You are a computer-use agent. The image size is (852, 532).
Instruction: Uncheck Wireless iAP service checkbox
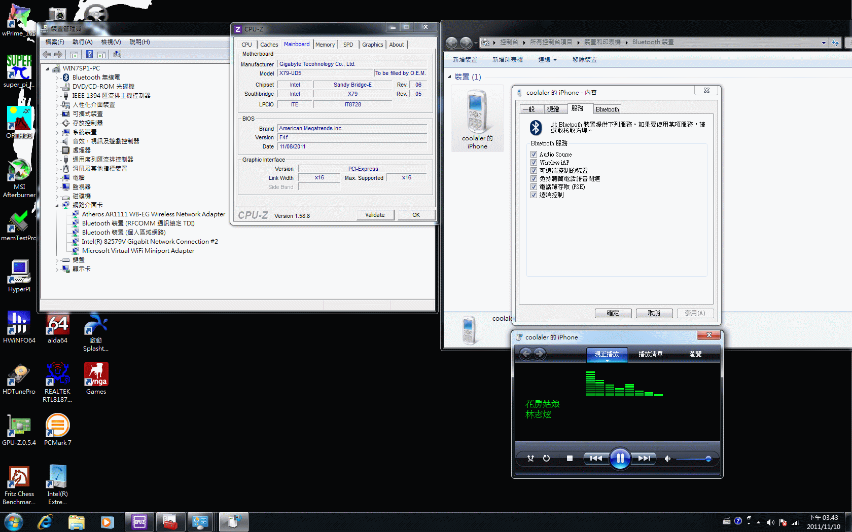point(534,162)
